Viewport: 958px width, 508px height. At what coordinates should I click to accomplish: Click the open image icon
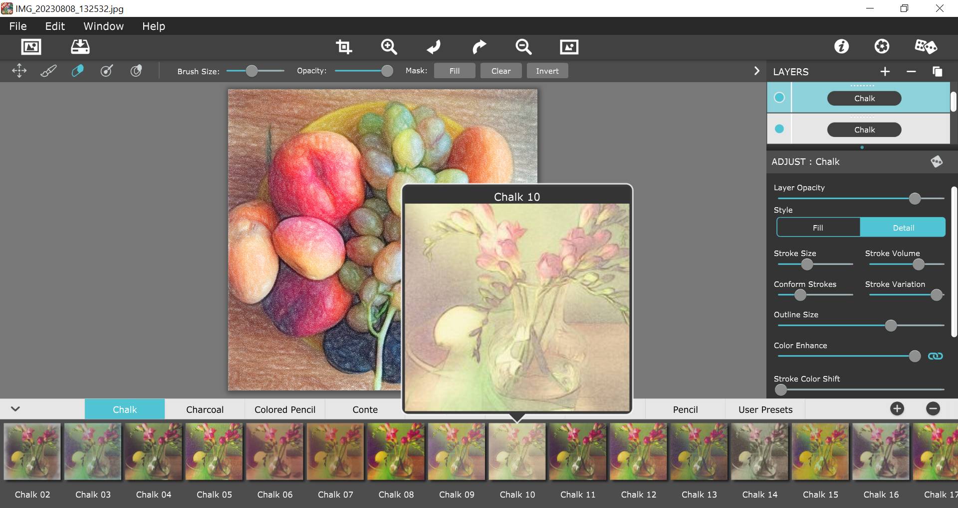point(31,47)
